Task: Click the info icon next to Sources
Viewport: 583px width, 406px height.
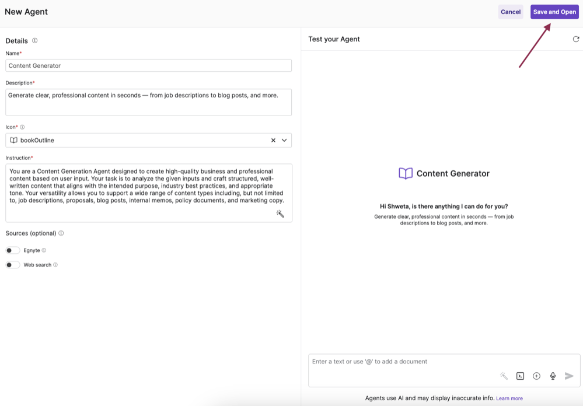Action: click(x=61, y=233)
